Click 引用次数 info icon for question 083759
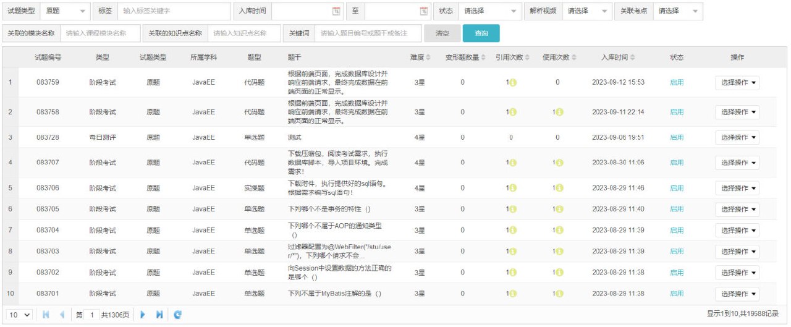This screenshot has height=327, width=791. (x=512, y=82)
